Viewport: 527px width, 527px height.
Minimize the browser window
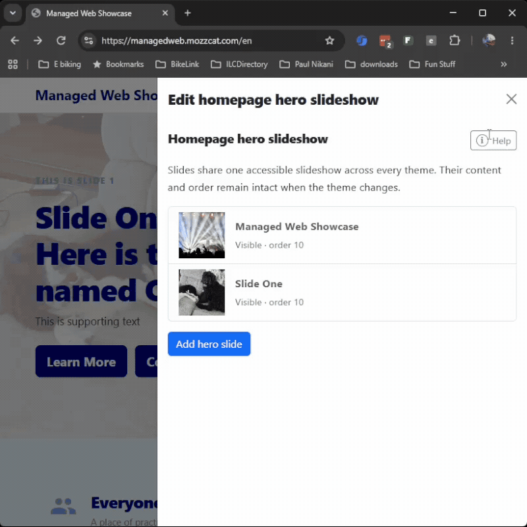(x=453, y=13)
